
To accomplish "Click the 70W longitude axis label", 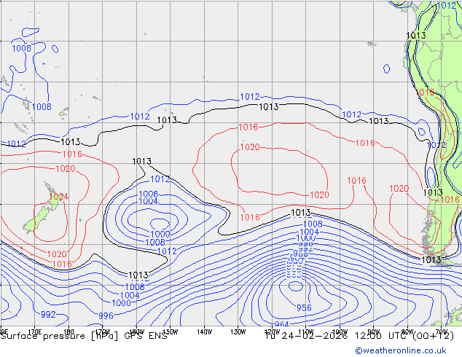I will (x=441, y=331).
